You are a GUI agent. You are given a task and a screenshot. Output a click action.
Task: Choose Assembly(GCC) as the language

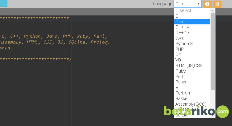coord(192,104)
